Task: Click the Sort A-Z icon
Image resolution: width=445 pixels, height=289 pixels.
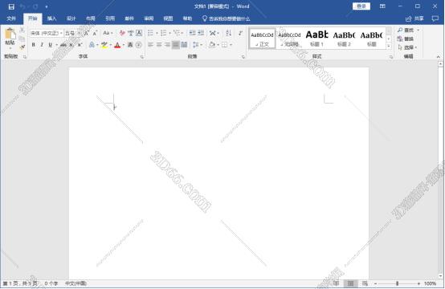Action: point(228,33)
